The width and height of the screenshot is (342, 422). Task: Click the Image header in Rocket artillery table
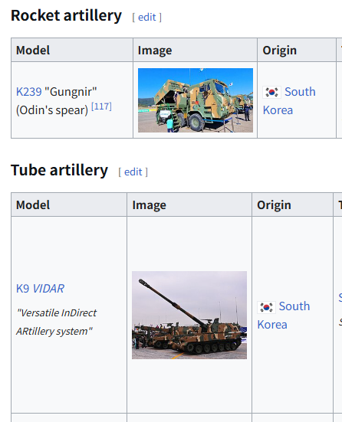click(x=155, y=51)
